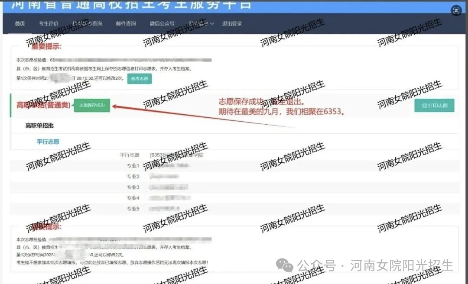Click 公众号 · 河南女院阳光招生 caption
The height and width of the screenshot is (284, 468).
coord(375,265)
